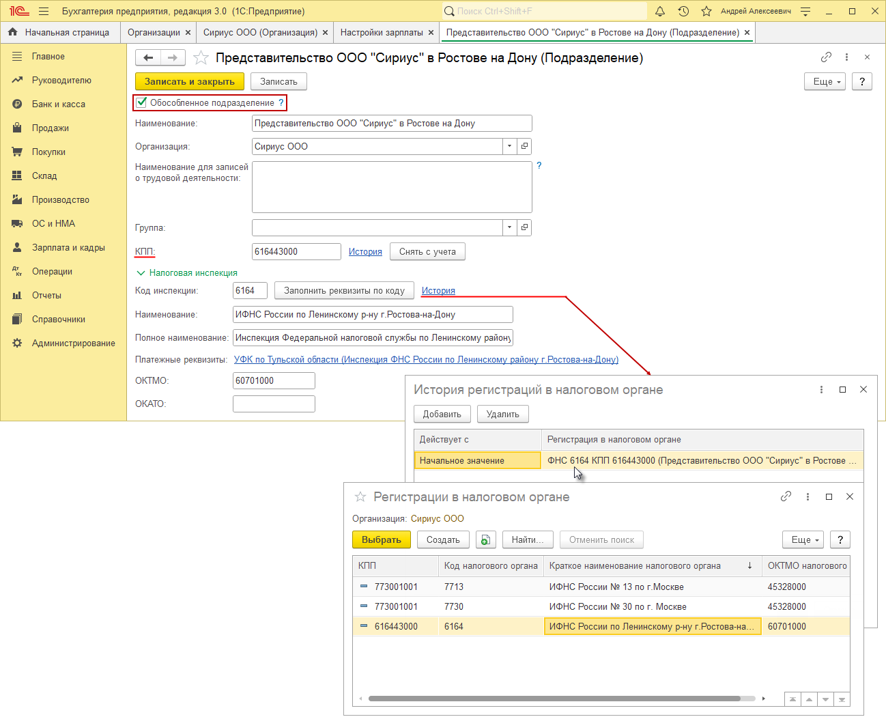Toggle Обособленное подразделение checkbox
This screenshot has width=886, height=717.
pos(141,102)
